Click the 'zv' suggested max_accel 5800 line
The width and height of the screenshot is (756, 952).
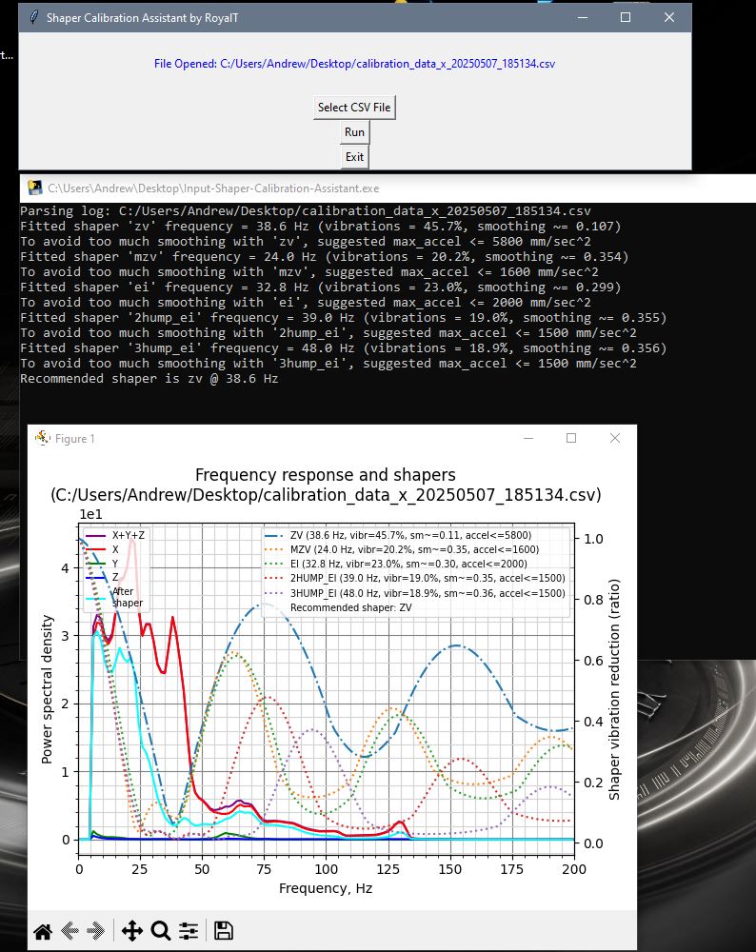pyautogui.click(x=306, y=242)
